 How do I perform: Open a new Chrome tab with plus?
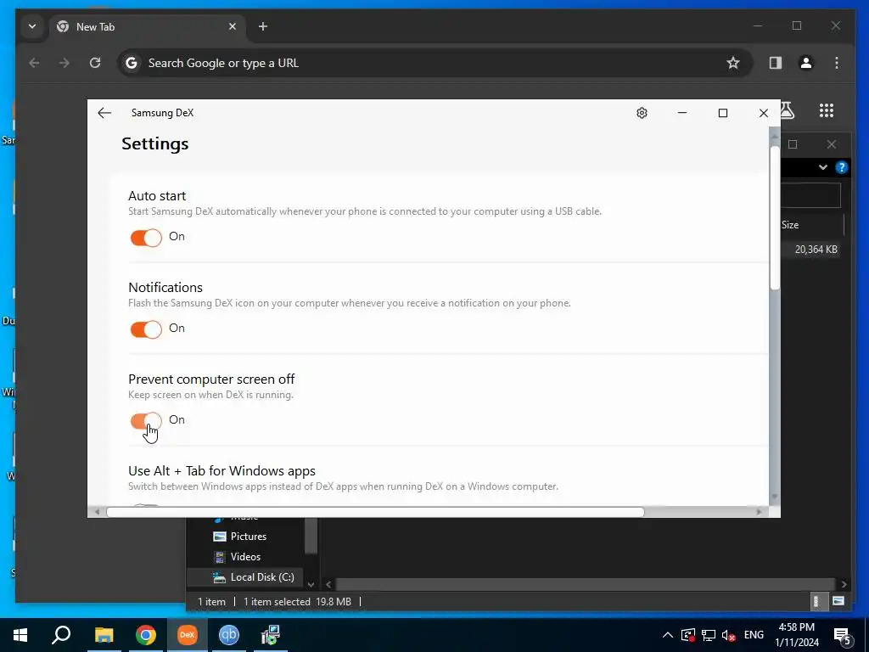click(263, 26)
